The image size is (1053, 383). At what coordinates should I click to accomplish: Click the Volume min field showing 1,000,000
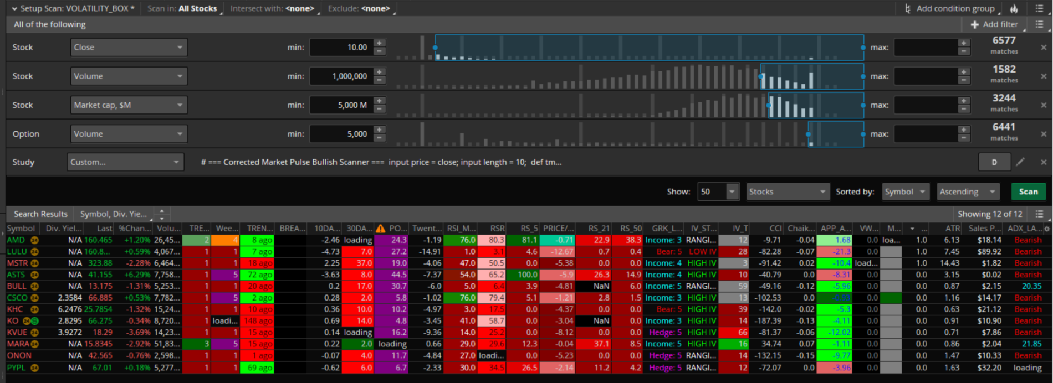[x=341, y=76]
